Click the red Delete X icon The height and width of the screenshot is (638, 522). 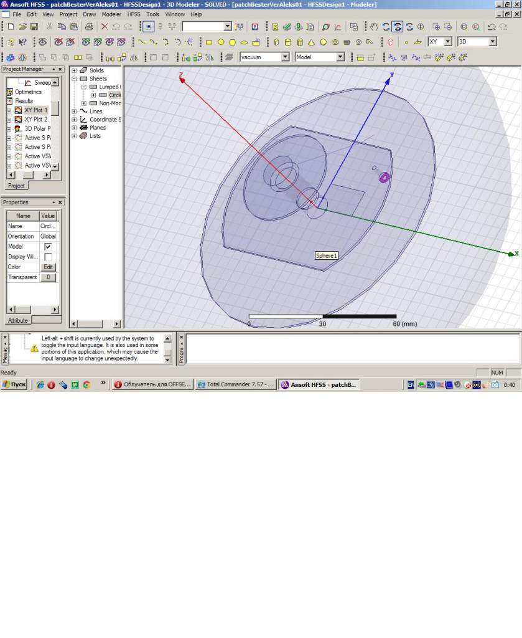(x=105, y=27)
